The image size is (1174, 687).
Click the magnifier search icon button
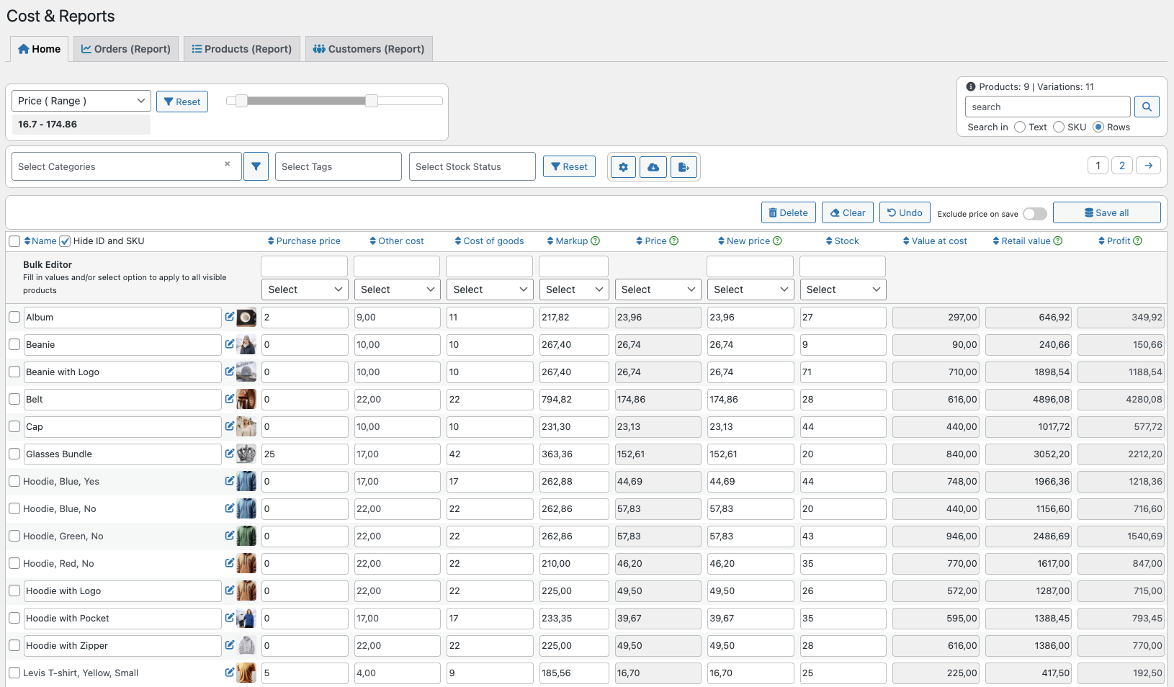pos(1147,107)
